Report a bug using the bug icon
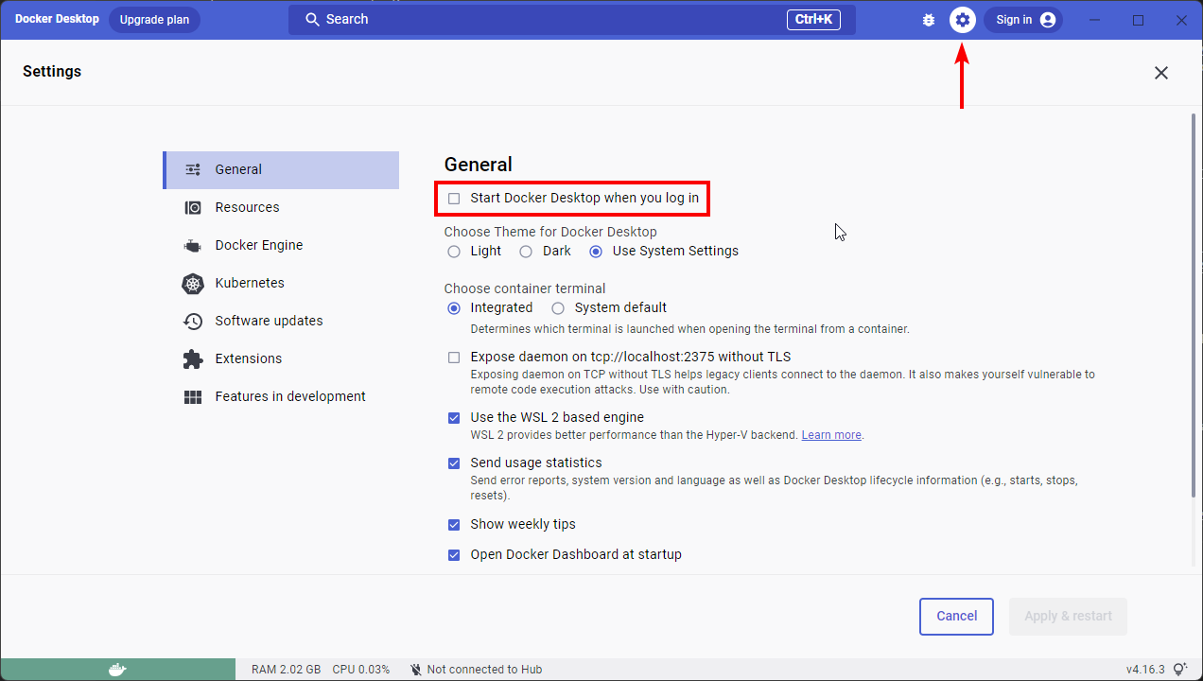 [928, 19]
